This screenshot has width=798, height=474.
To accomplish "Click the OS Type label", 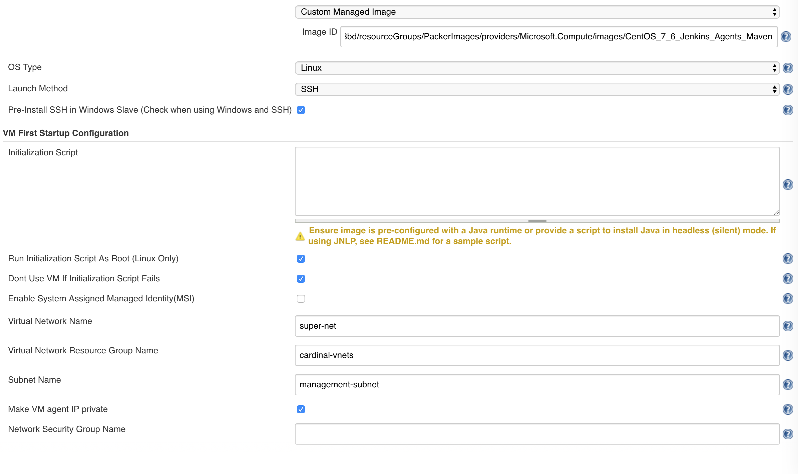I will pos(25,67).
